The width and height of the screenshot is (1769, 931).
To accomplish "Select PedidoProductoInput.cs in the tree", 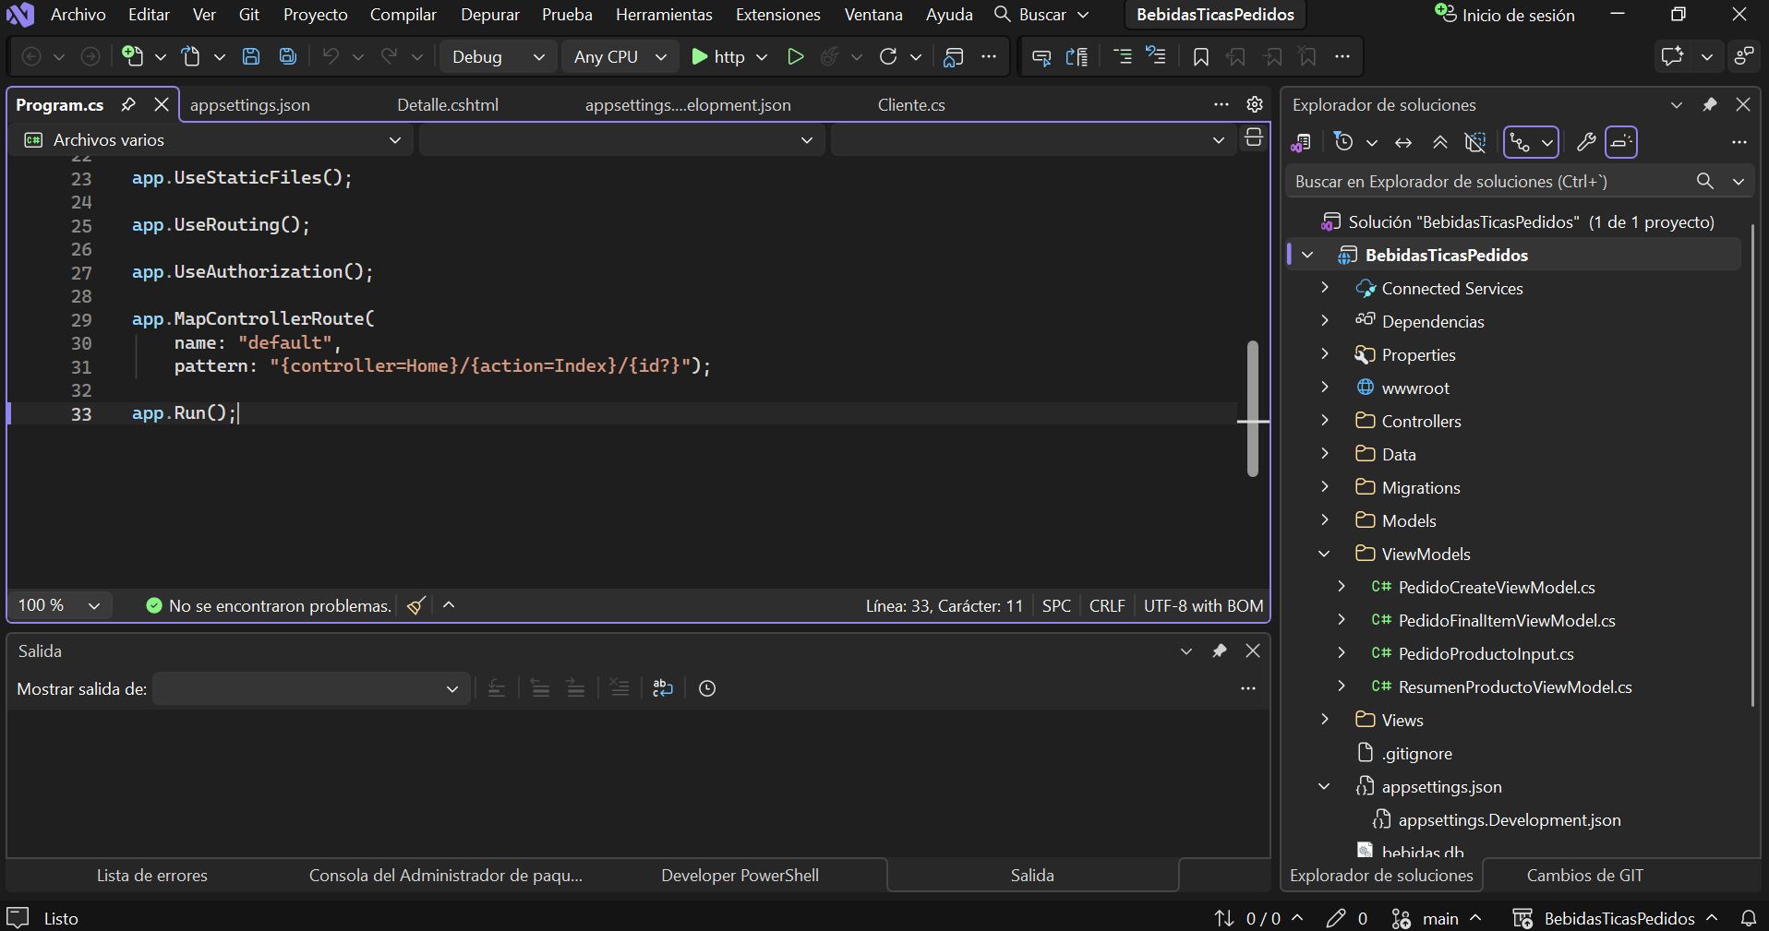I will (1486, 653).
